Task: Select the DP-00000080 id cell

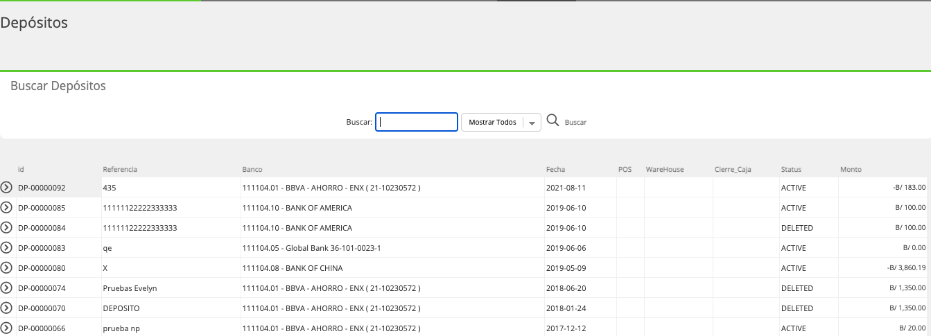Action: click(x=58, y=268)
